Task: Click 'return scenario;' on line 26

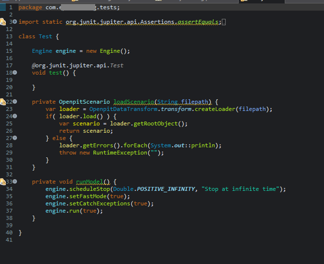Action: 86,131
